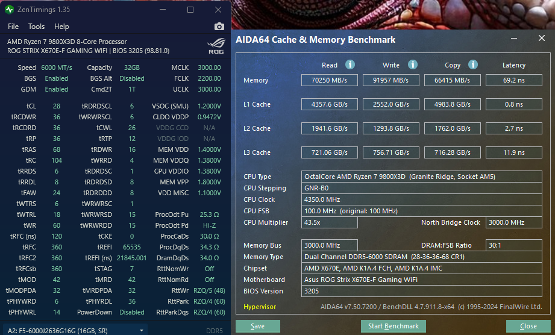Click the North Bridge Clock field 3000.0 MHz
The width and height of the screenshot is (555, 335).
coord(514,222)
